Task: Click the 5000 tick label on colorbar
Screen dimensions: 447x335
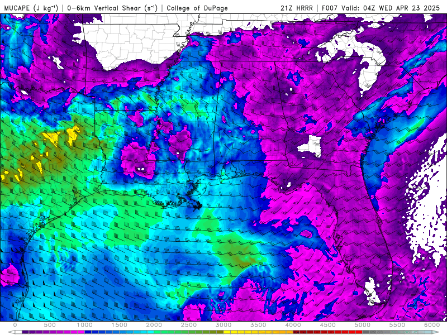Action: [x=362, y=325]
